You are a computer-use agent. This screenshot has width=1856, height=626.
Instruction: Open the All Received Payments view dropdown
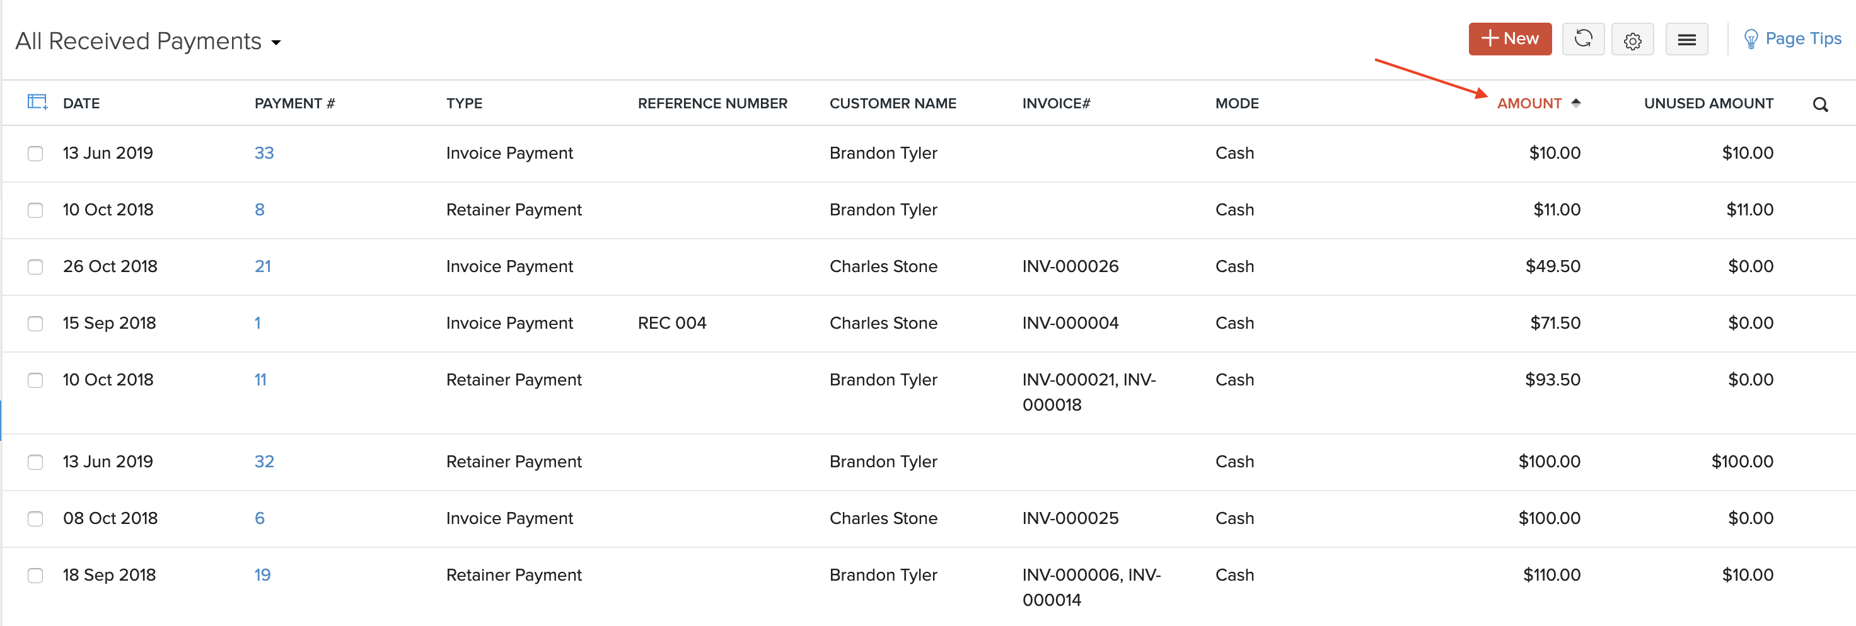pos(275,43)
